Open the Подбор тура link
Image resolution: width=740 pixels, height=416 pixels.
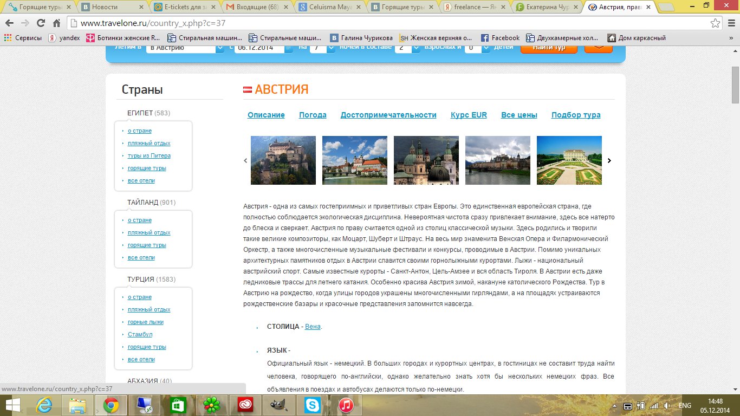576,115
